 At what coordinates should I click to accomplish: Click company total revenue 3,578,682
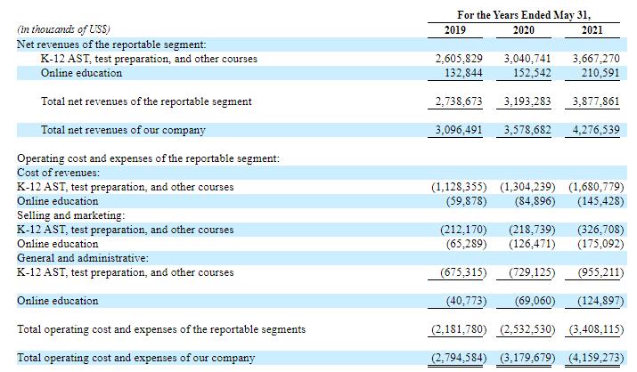(527, 130)
